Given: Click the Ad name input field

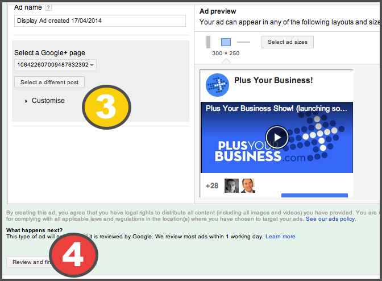Looking at the screenshot, I should (100, 20).
